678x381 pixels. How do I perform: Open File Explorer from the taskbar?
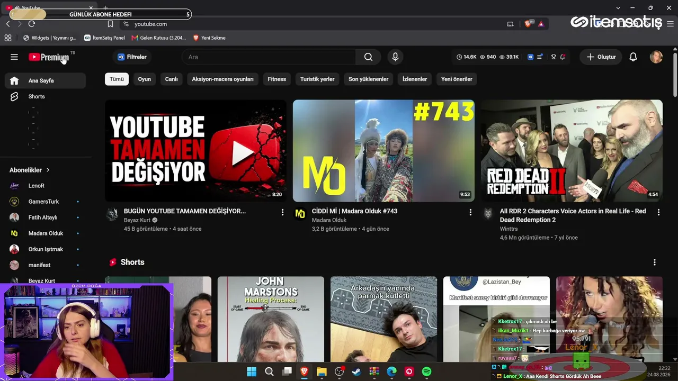point(322,372)
